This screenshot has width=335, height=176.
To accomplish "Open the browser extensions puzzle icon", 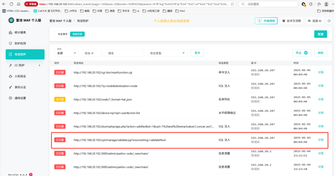I will click(311, 4).
